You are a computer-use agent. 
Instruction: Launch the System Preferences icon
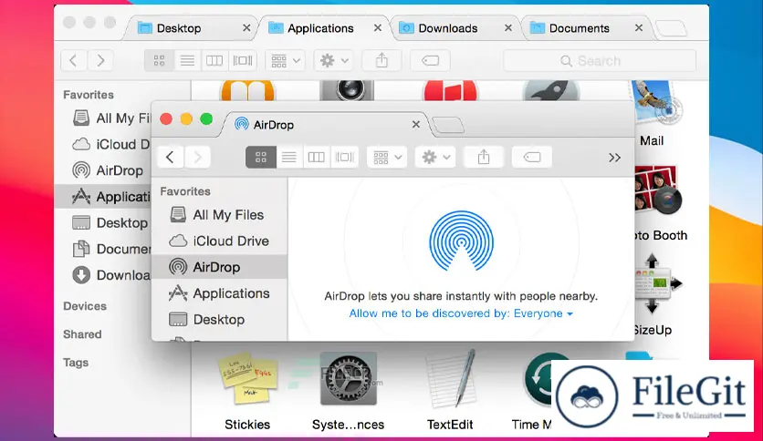(348, 380)
